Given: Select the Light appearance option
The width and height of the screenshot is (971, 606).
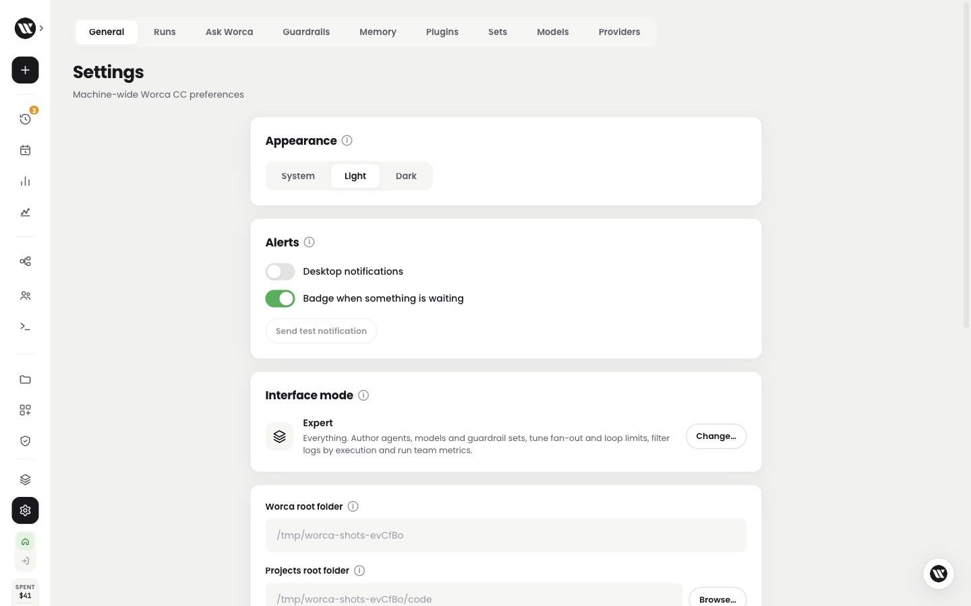Looking at the screenshot, I should (x=355, y=176).
